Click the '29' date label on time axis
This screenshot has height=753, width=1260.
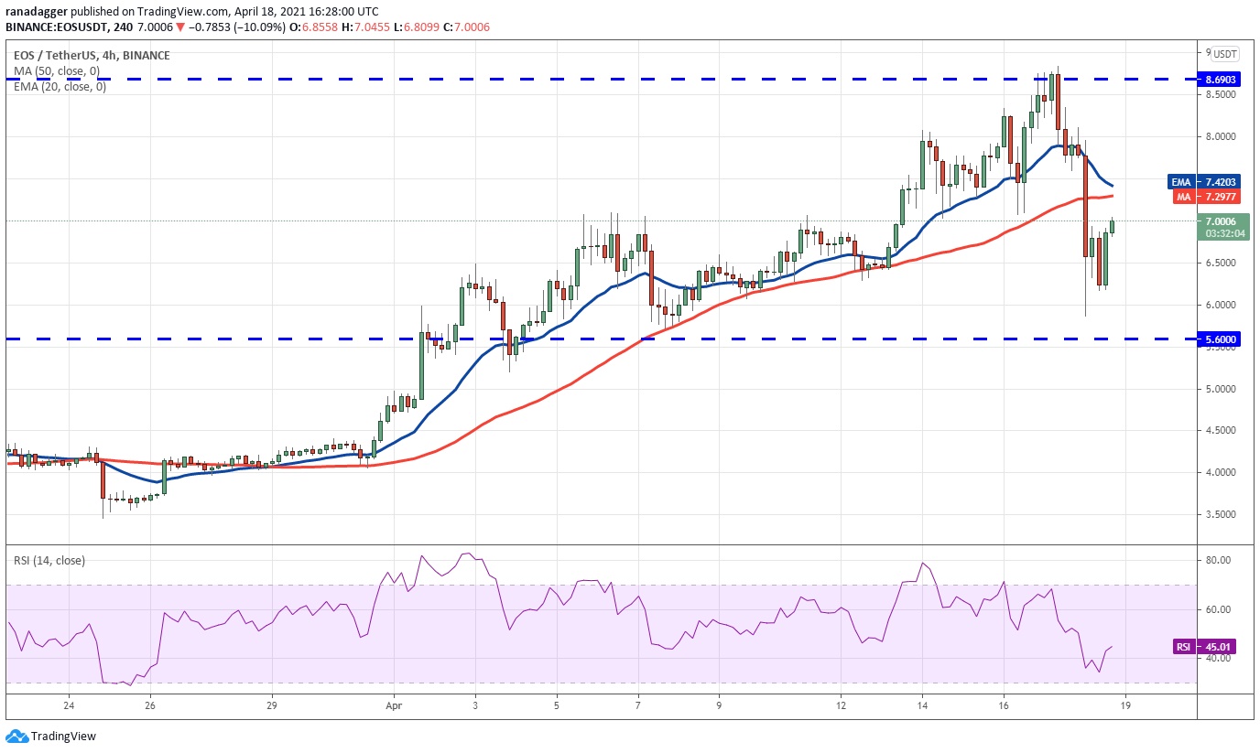(x=272, y=706)
